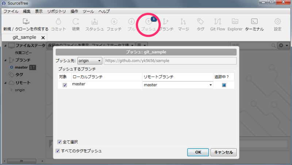The width and height of the screenshot is (292, 165).
Task: Click the sidebar scrollbar left arrow
Action: (x=4, y=161)
